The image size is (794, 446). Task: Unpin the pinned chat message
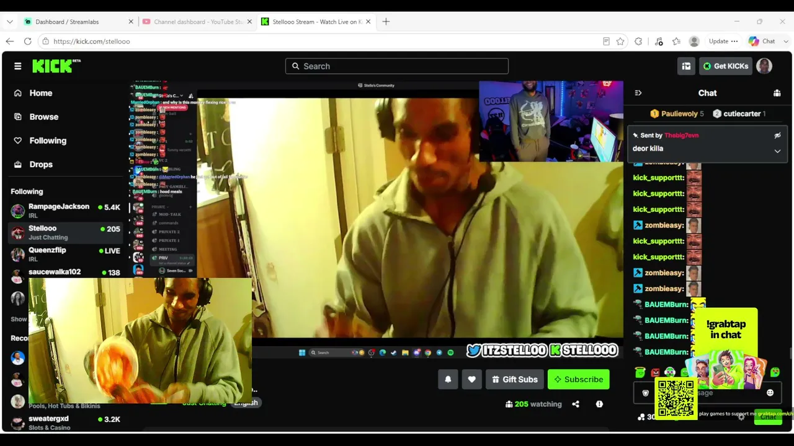(x=777, y=135)
